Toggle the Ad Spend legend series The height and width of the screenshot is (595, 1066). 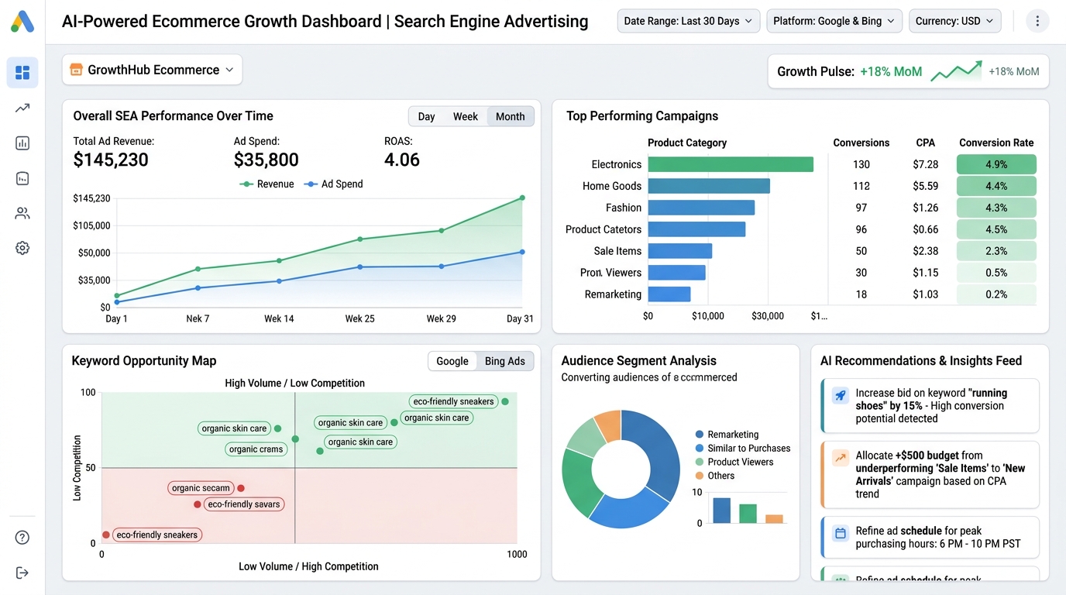[333, 184]
